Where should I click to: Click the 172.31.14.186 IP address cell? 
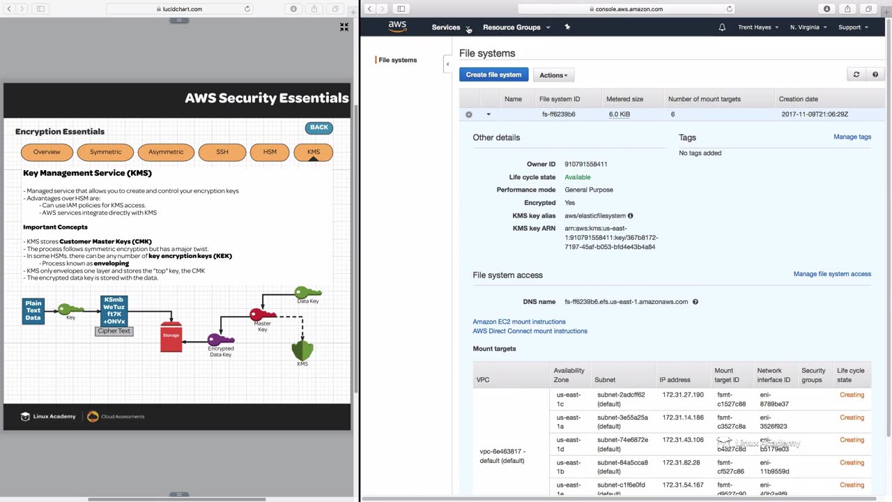(x=683, y=418)
